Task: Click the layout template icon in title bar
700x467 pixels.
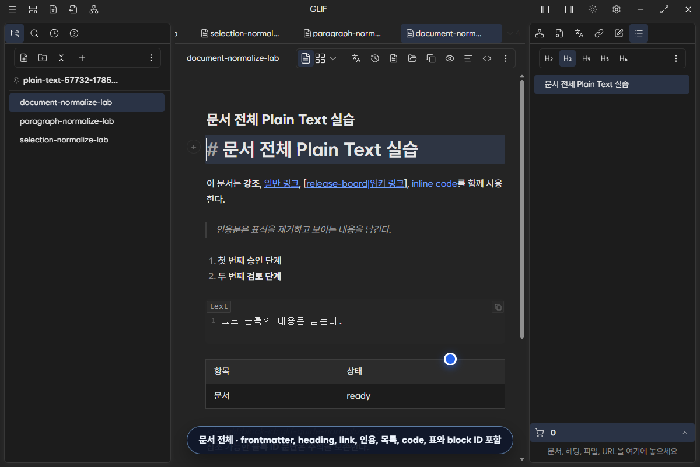Action: point(33,9)
